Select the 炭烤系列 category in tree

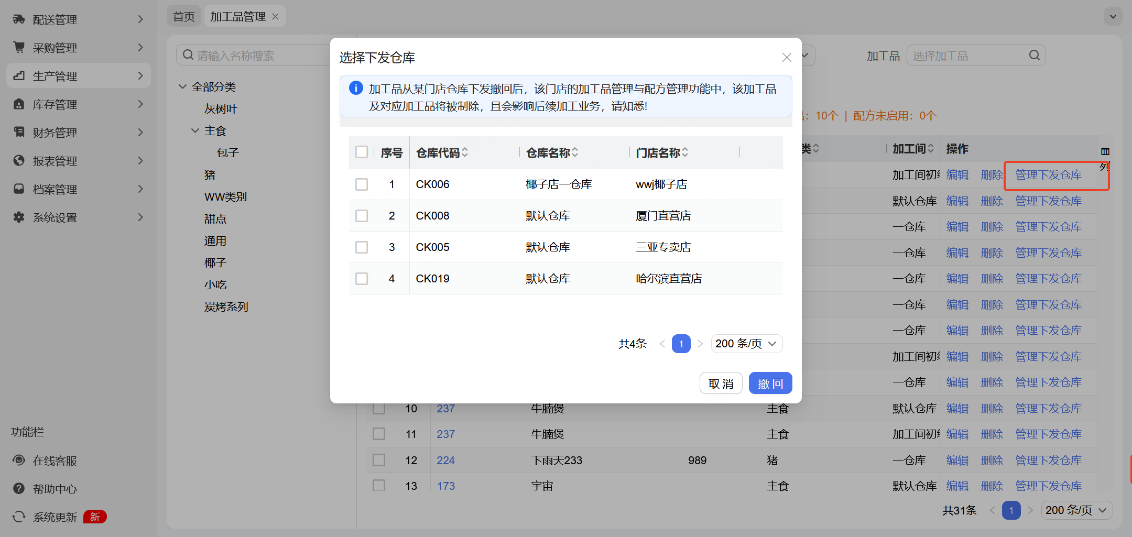point(226,306)
